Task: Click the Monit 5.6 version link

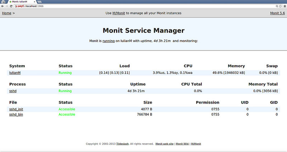Action: click(x=277, y=13)
